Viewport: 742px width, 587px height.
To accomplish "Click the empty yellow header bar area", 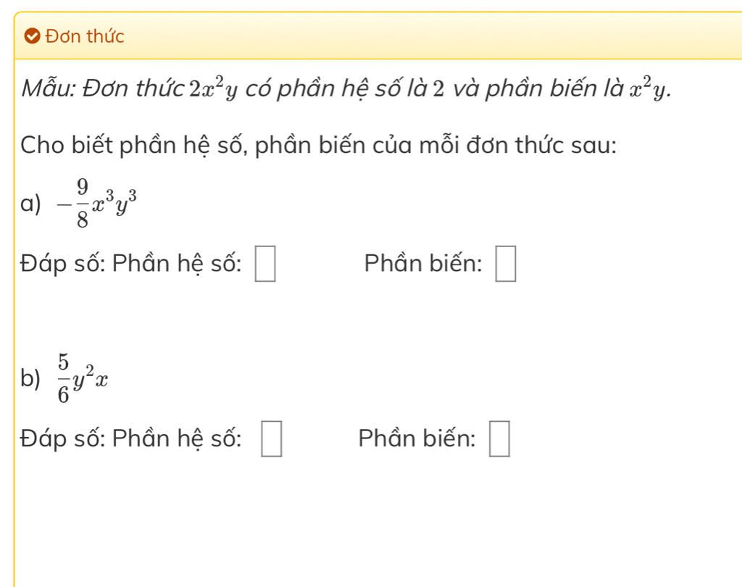I will [426, 36].
